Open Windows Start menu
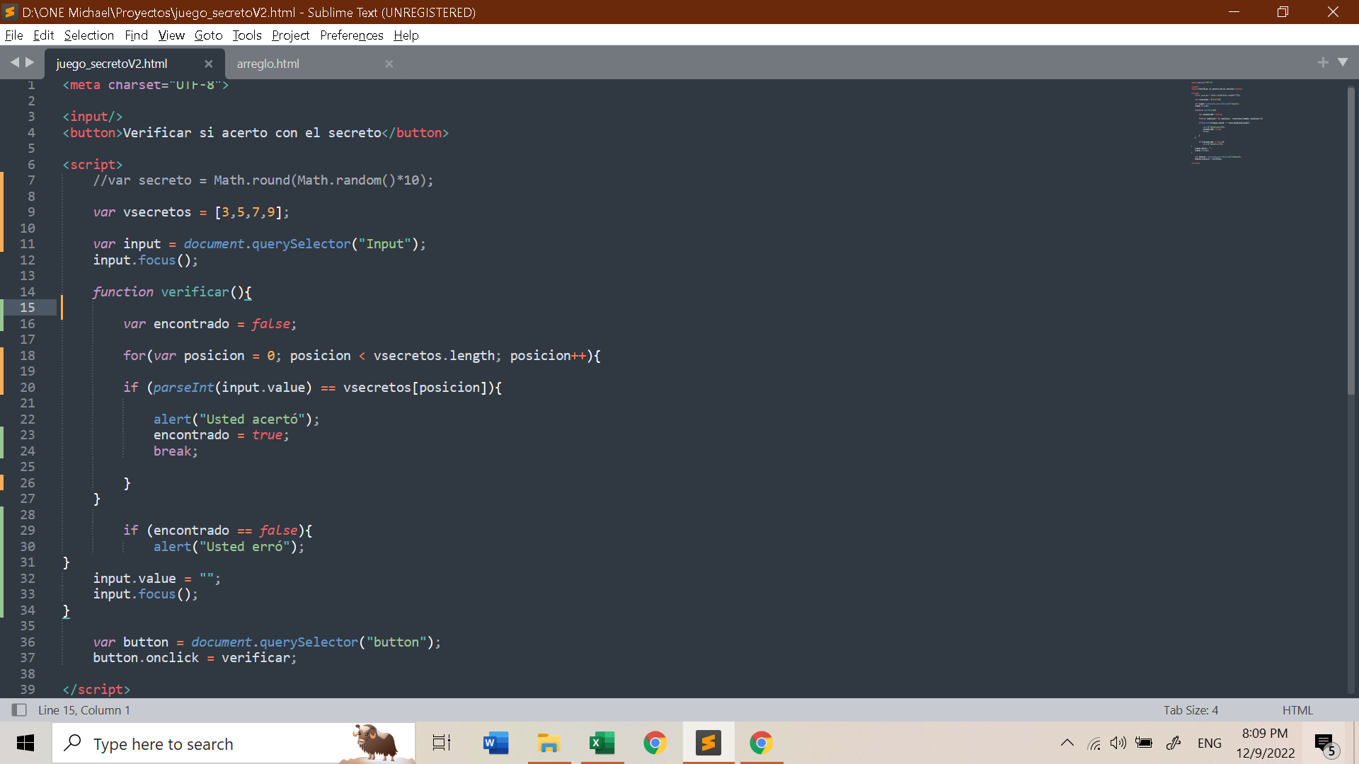The height and width of the screenshot is (764, 1359). pyautogui.click(x=25, y=743)
